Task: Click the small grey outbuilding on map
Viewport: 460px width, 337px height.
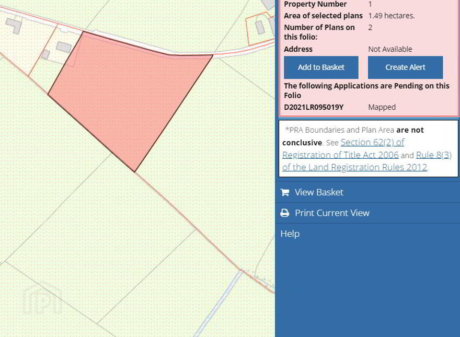Action: (x=45, y=54)
